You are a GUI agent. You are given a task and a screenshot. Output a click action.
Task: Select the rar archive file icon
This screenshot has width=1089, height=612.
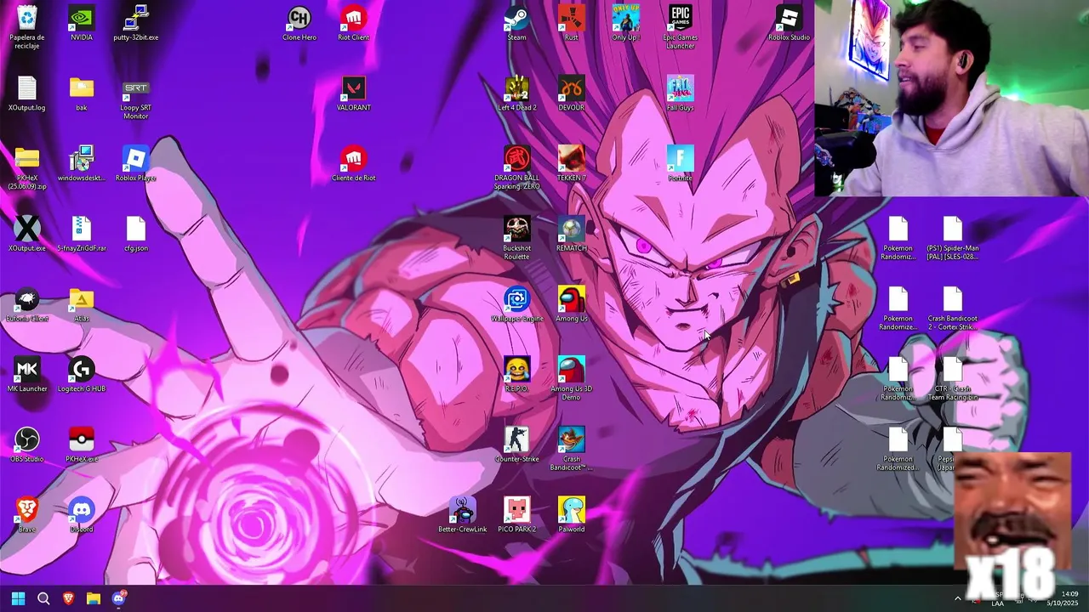click(x=82, y=234)
